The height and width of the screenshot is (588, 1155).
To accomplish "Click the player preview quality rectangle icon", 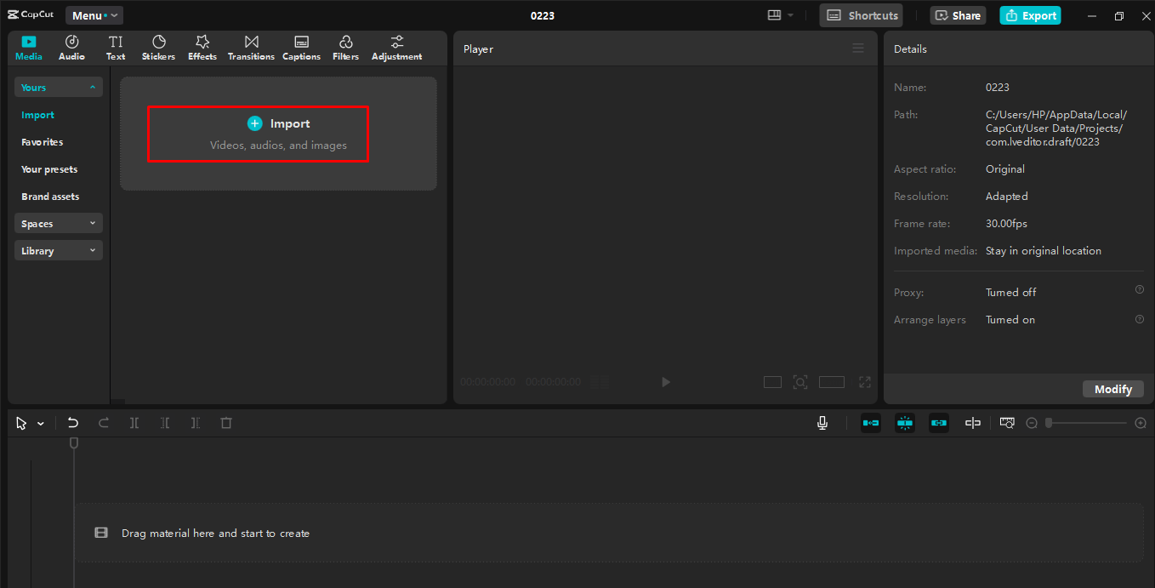I will [x=772, y=382].
